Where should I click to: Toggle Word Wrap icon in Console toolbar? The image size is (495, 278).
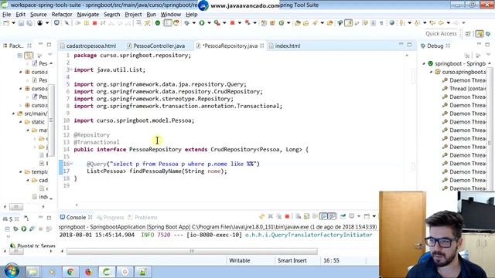[315, 216]
